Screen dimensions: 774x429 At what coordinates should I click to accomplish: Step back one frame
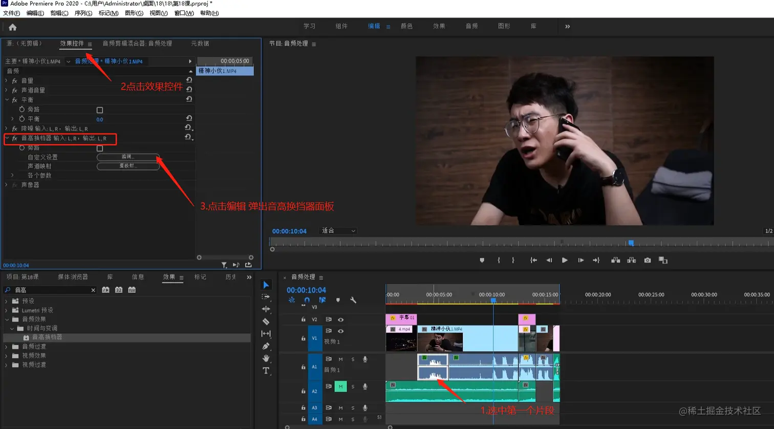549,261
